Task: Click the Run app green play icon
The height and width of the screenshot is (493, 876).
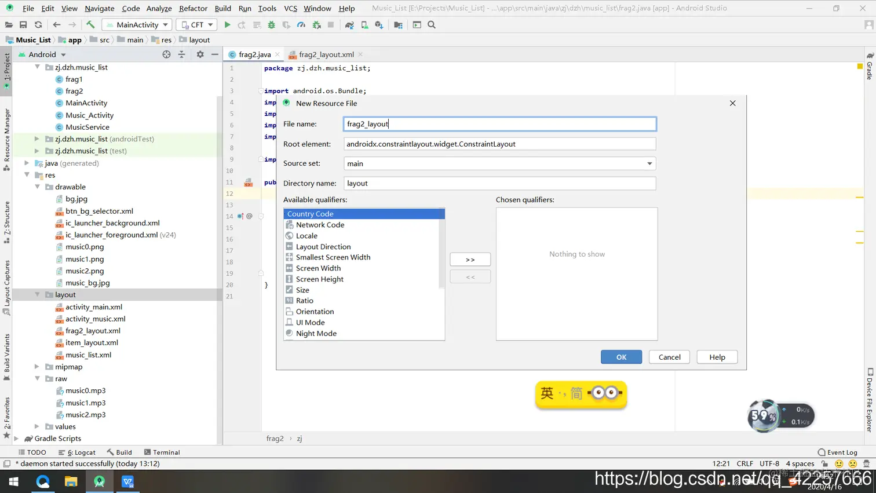Action: [227, 25]
